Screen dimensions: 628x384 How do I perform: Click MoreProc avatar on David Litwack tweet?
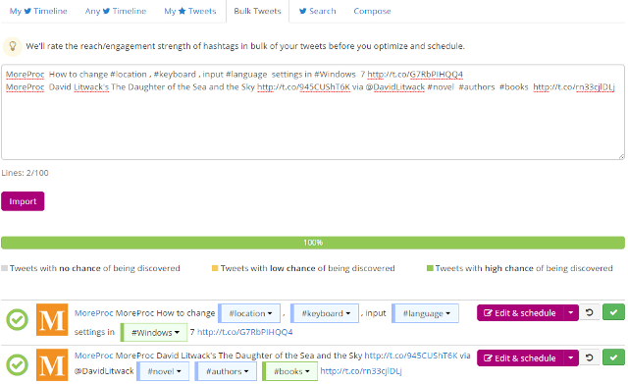(52, 364)
